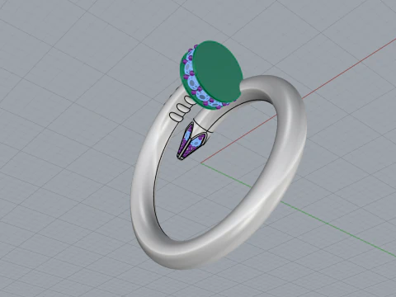Select the green flat nail-head disc

(217, 72)
